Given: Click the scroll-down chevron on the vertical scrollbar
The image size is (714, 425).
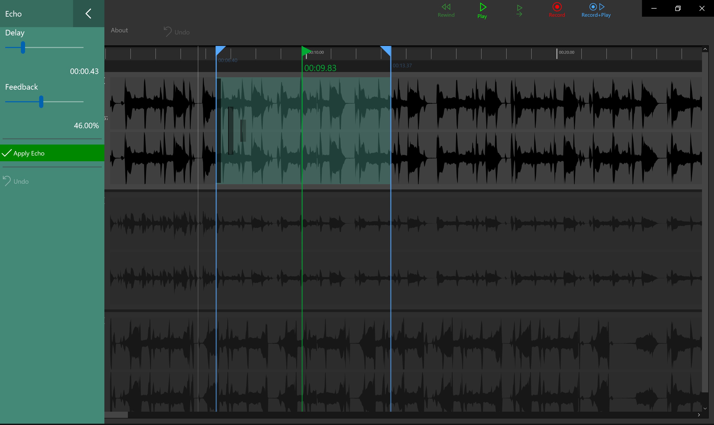Looking at the screenshot, I should pyautogui.click(x=706, y=409).
